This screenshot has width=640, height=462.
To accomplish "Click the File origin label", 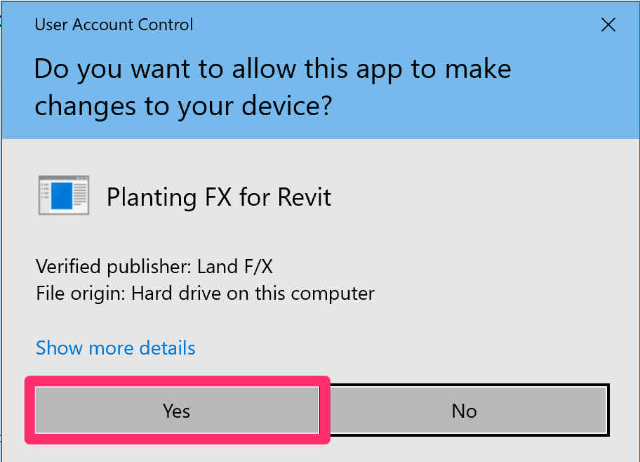I will tap(80, 293).
